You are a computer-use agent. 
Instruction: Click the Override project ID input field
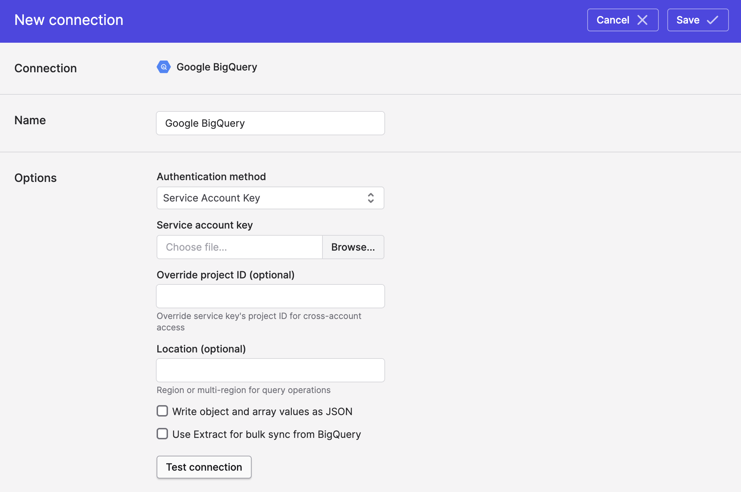pos(270,296)
